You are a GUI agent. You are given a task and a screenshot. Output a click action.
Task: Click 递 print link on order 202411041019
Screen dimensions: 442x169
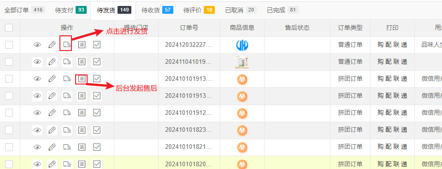click(404, 62)
